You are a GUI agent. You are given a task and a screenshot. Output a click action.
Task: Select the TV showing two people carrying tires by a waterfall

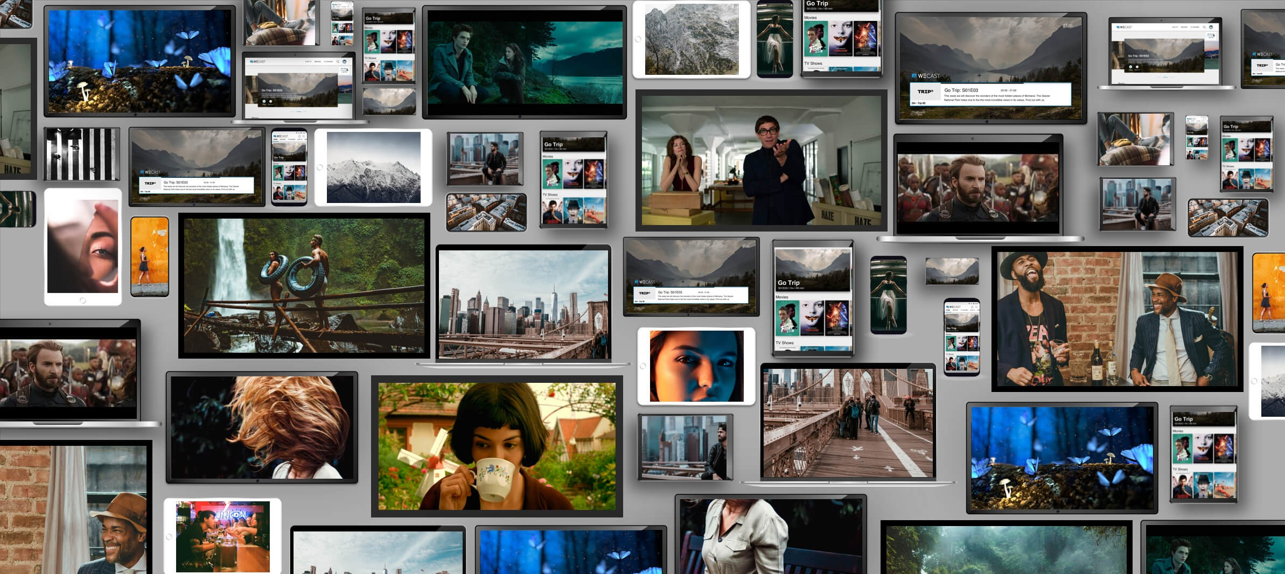[304, 285]
